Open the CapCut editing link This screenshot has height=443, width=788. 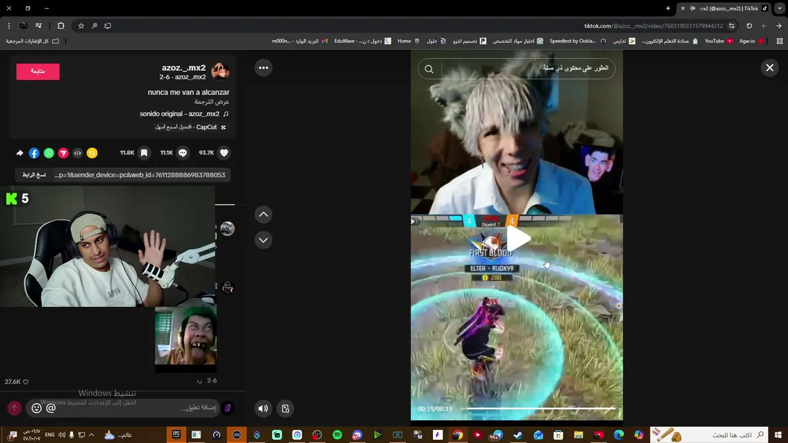coord(191,127)
